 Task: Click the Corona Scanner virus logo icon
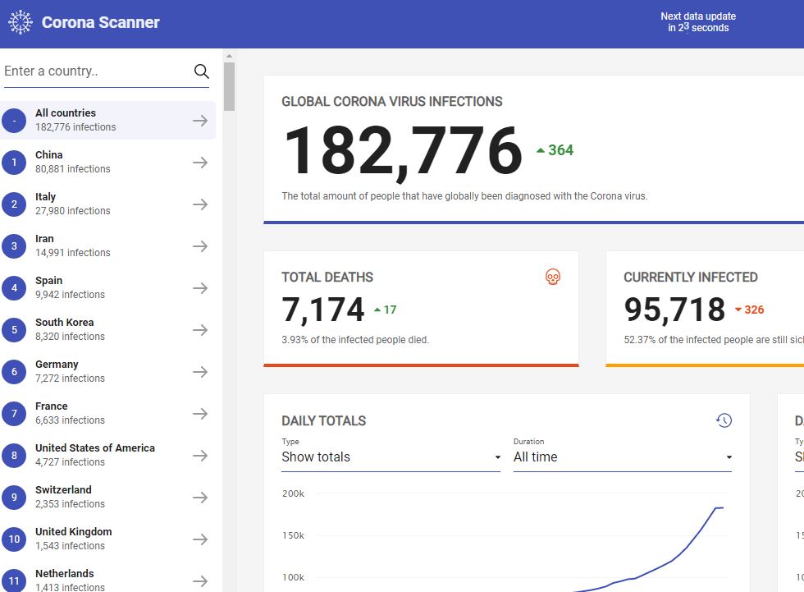pos(20,22)
